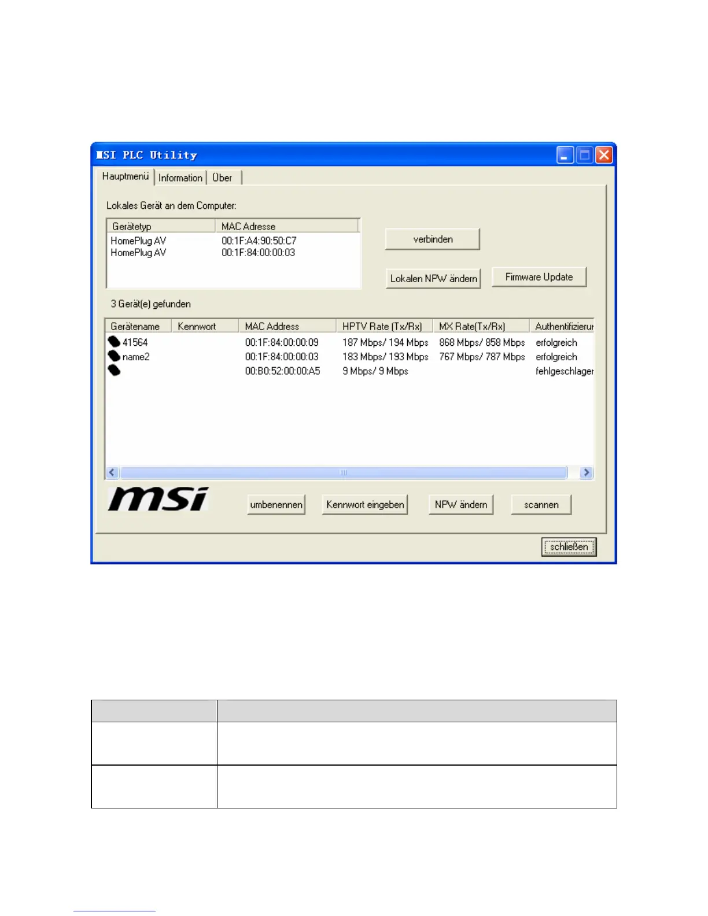Minimize the MSI PLC Utility window

pos(565,155)
